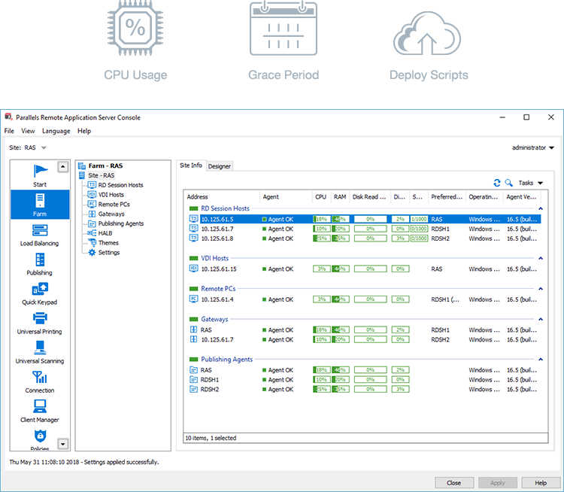
Task: Open the File menu
Action: pyautogui.click(x=9, y=131)
